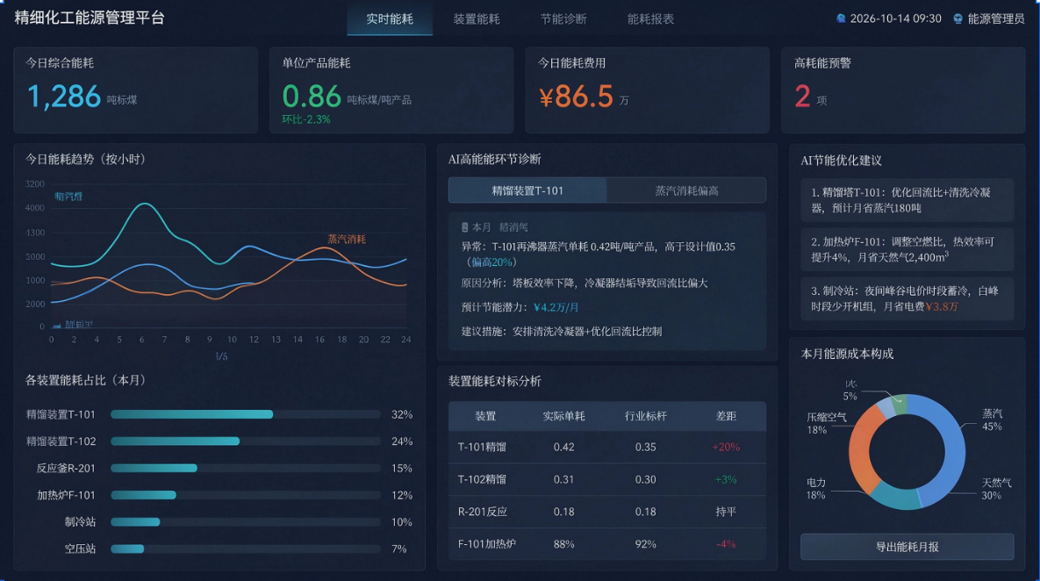Click the teal bottom segment of the donut chart
Screen dimensions: 1040x581
coord(895,496)
